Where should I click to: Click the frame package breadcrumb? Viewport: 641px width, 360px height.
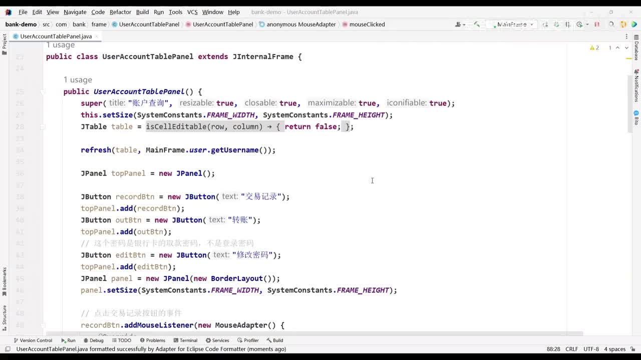coord(99,24)
